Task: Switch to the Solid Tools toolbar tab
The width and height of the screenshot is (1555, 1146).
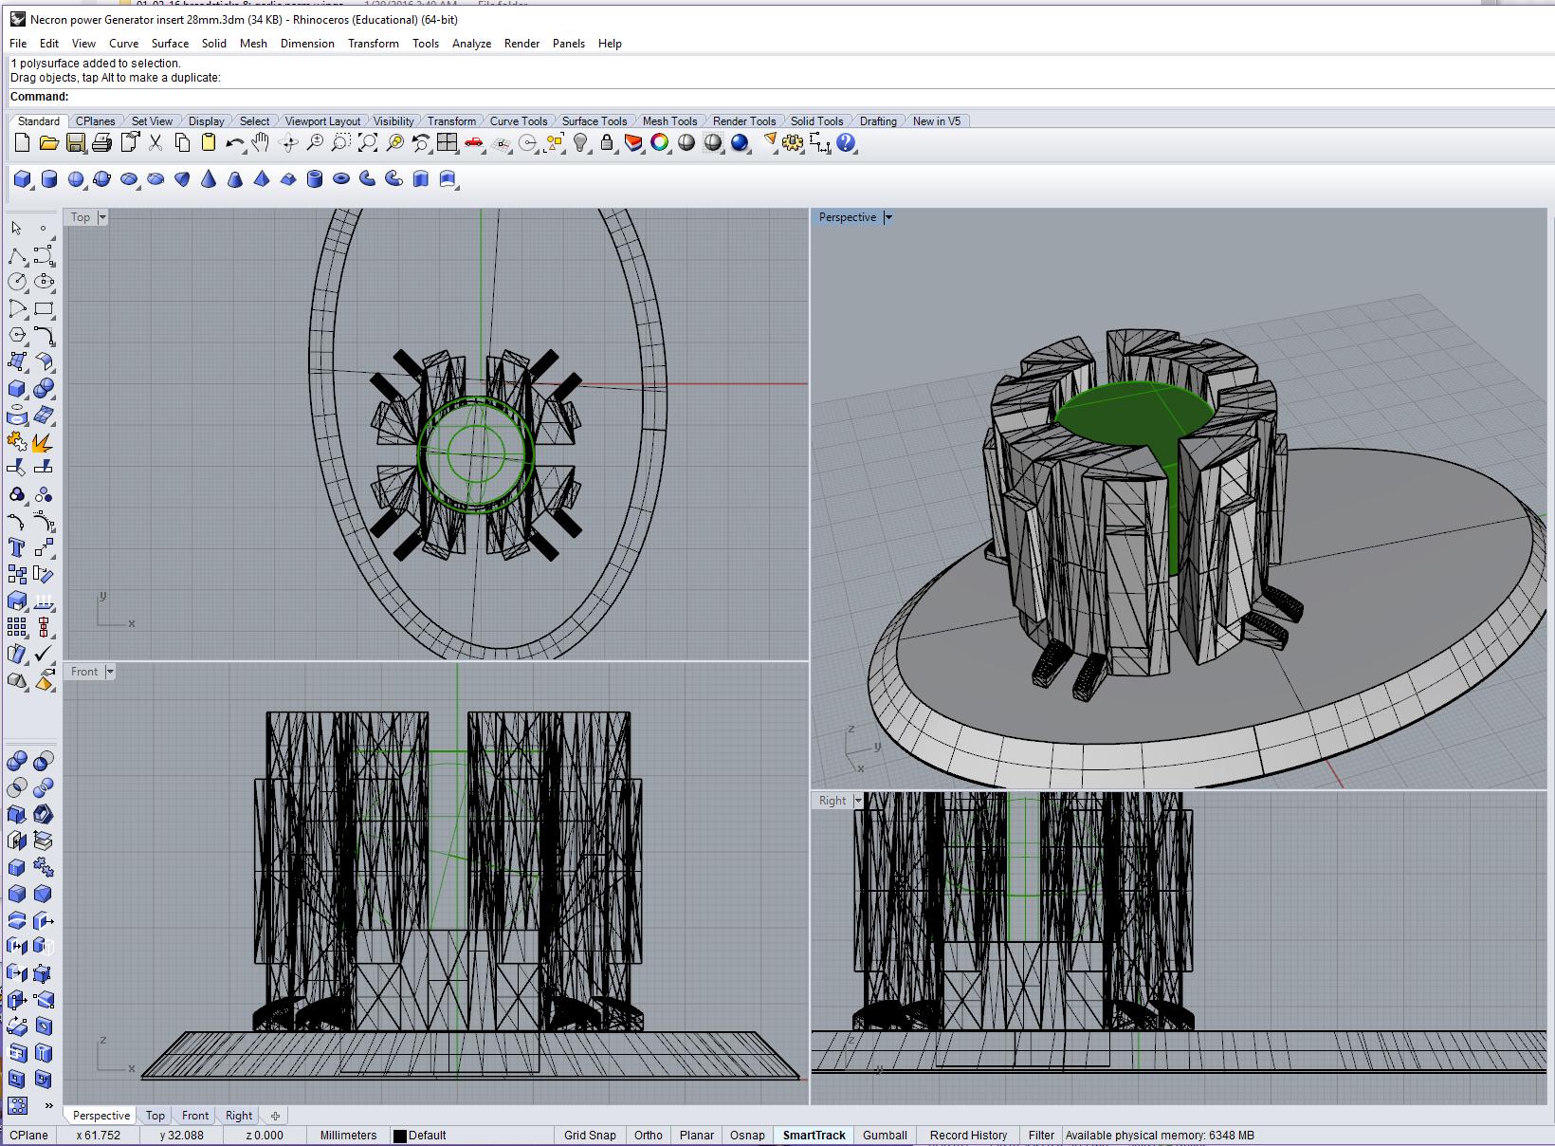Action: 816,121
